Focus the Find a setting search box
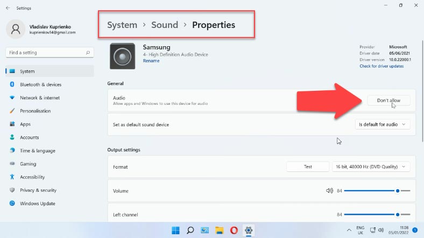 [x=50, y=53]
